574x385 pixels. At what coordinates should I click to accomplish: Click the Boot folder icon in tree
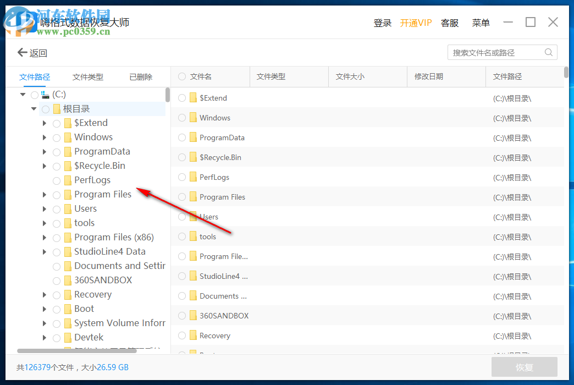point(68,309)
